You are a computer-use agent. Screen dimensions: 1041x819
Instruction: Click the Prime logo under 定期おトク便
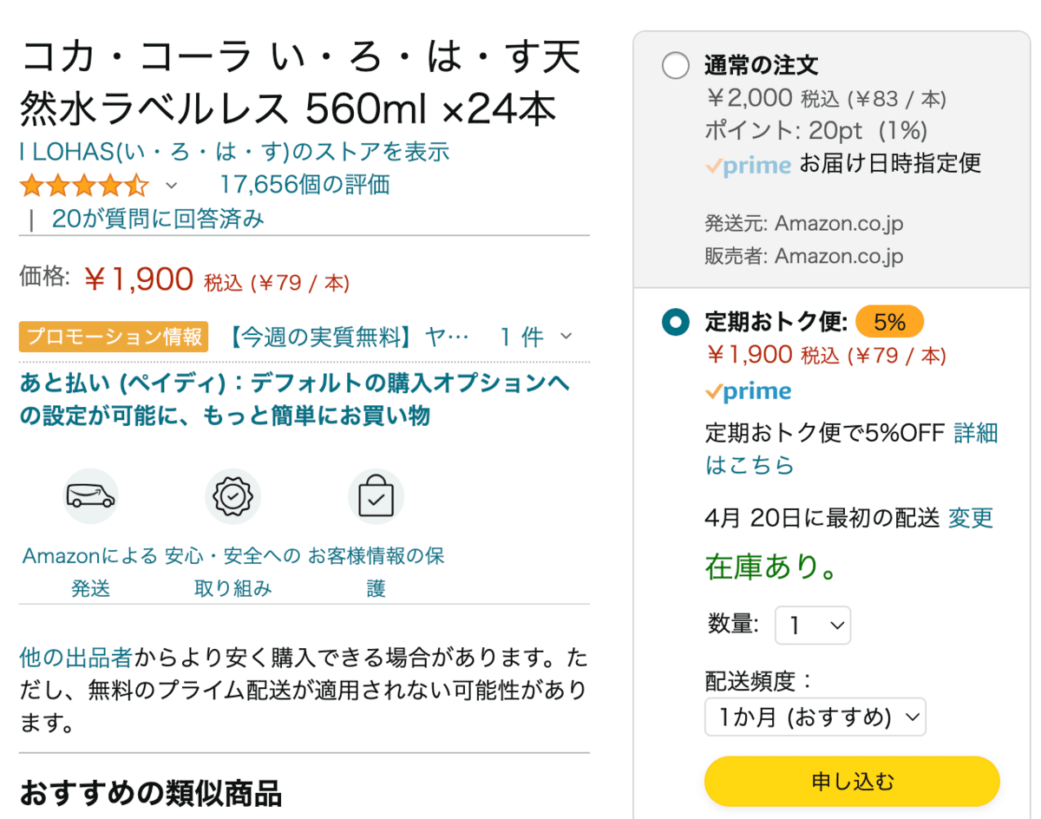pyautogui.click(x=748, y=392)
